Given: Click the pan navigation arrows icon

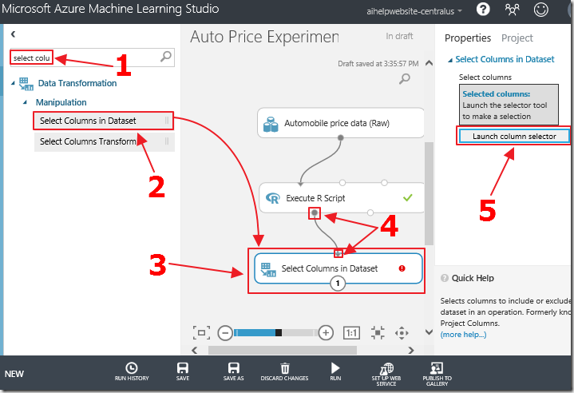Looking at the screenshot, I should (402, 333).
